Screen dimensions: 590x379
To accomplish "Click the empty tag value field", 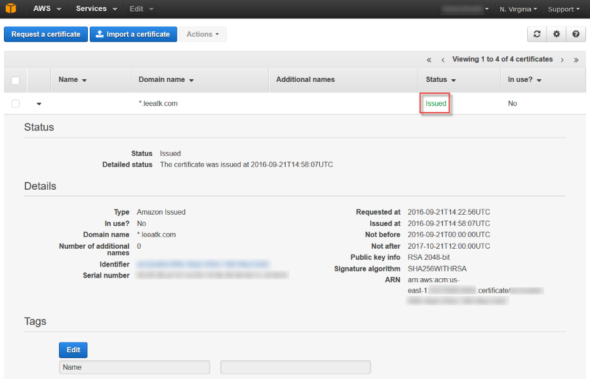I will 296,367.
